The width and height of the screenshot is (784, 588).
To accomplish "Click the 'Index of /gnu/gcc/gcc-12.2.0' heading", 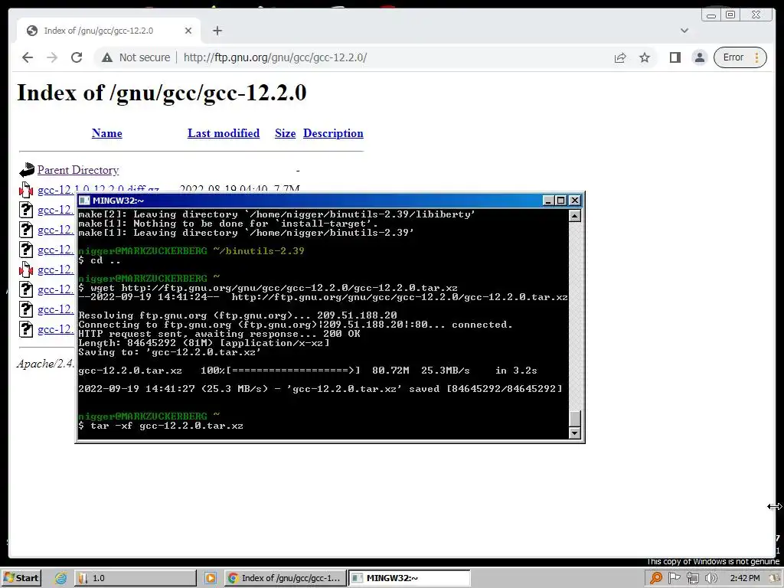I will (x=162, y=93).
